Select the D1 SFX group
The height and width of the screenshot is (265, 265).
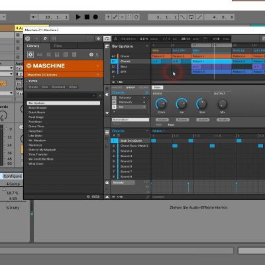pyautogui.click(x=131, y=72)
